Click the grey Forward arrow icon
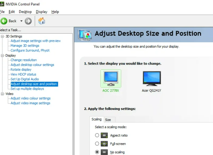Screen dimensions: 213x155 point(28,21)
